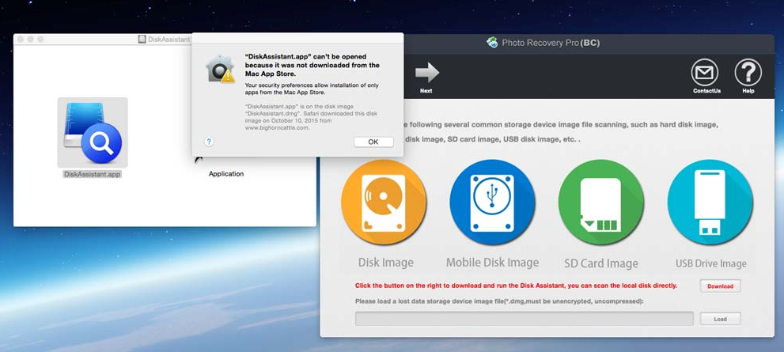Close the DiskAssistant window
This screenshot has height=352, width=784.
(21, 39)
